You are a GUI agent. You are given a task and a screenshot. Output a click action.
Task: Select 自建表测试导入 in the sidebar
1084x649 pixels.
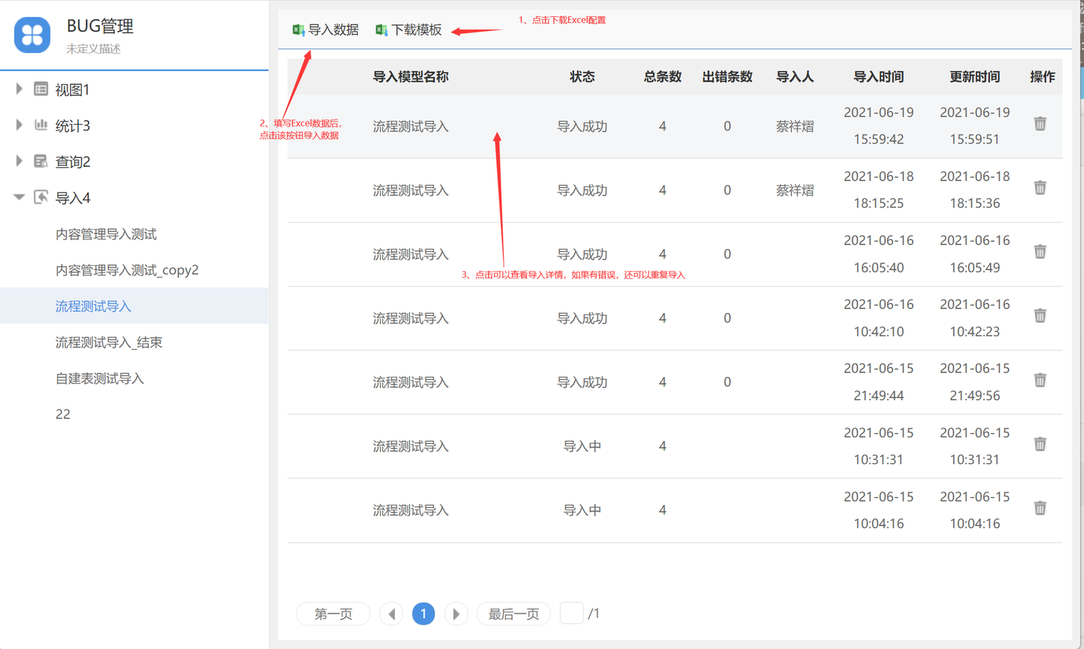point(99,378)
